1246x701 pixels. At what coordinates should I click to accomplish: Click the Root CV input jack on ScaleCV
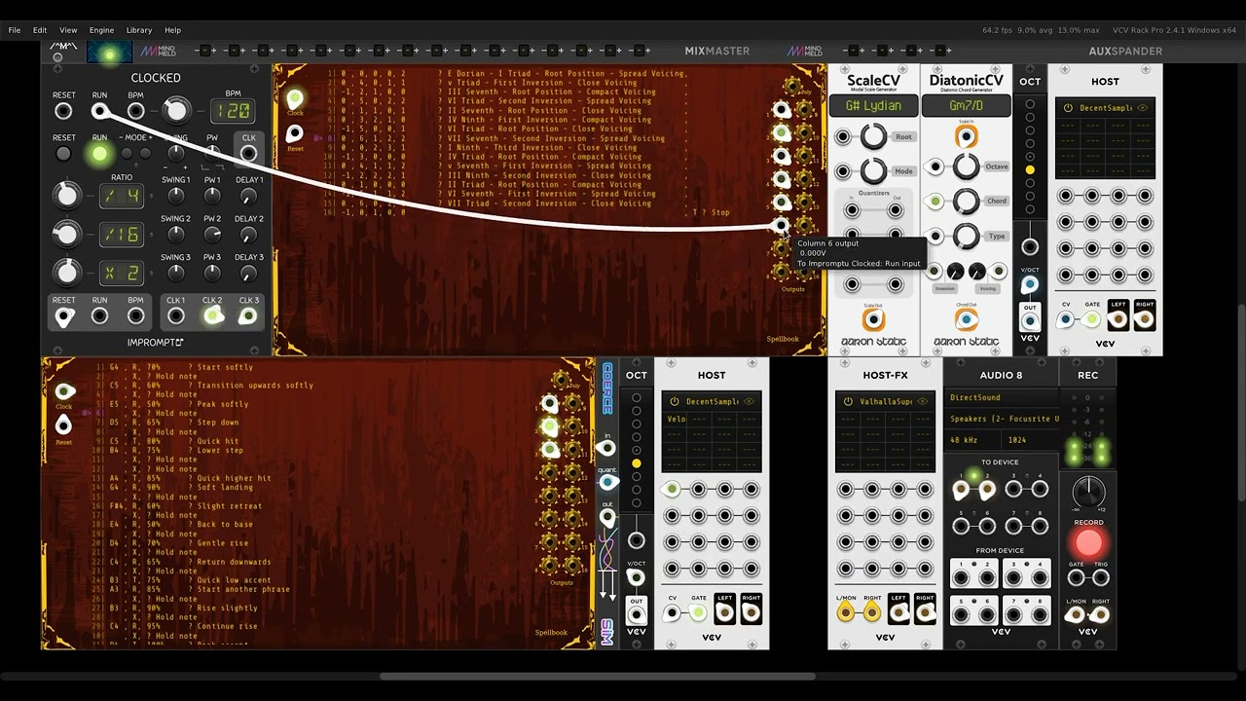pos(844,137)
